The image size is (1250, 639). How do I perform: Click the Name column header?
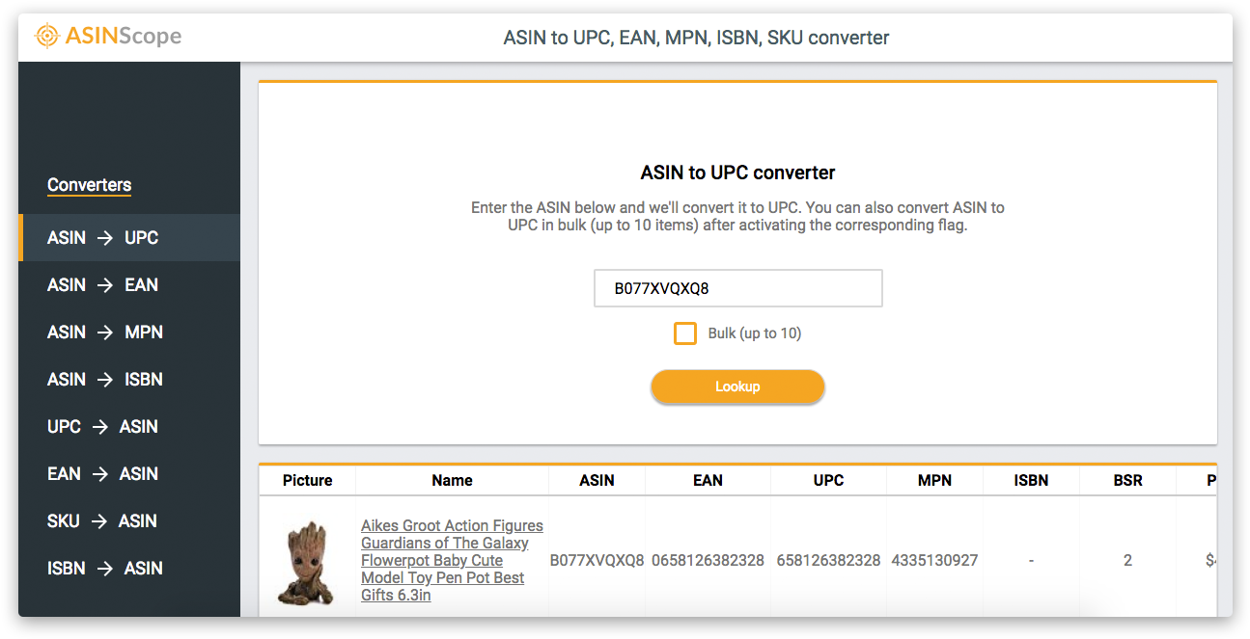coord(452,479)
